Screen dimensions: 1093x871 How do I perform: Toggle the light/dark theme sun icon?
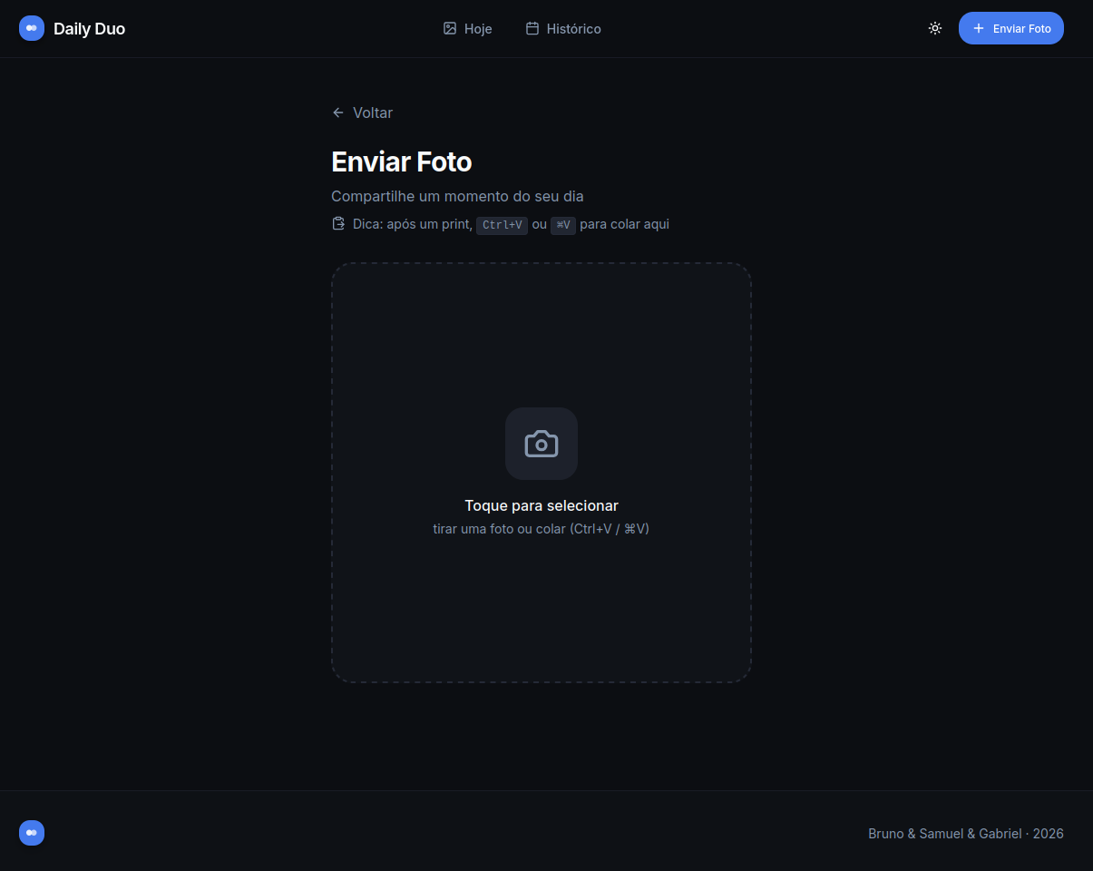[x=935, y=28]
